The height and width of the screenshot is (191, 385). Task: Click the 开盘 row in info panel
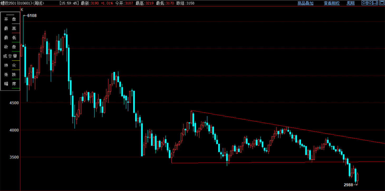pos(10,19)
